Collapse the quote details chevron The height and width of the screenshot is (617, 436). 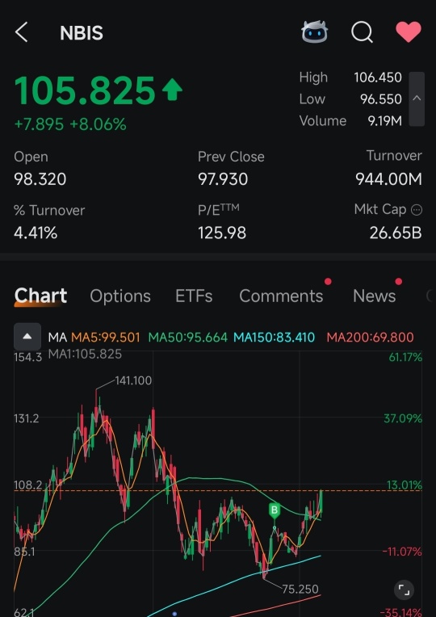tap(417, 99)
